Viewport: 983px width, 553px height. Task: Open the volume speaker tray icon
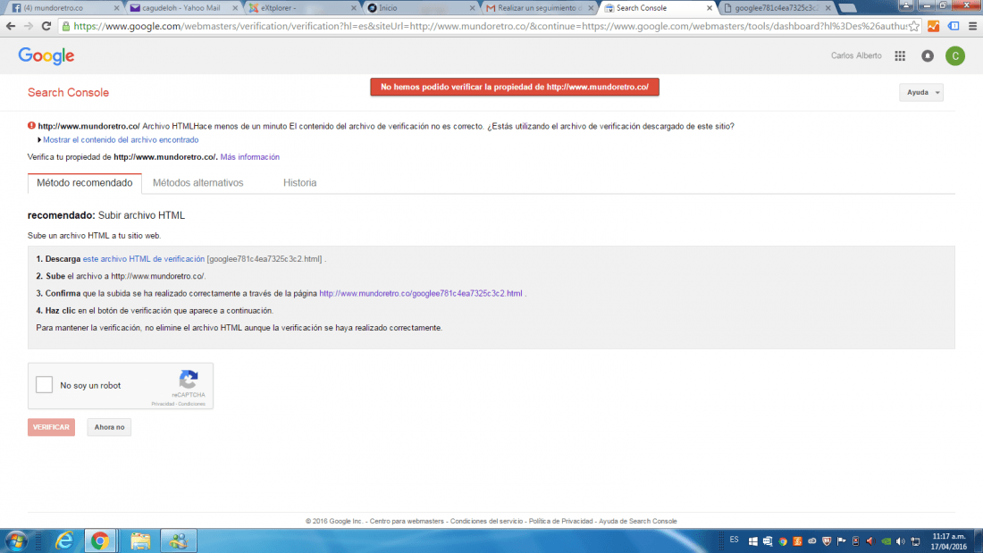[900, 541]
